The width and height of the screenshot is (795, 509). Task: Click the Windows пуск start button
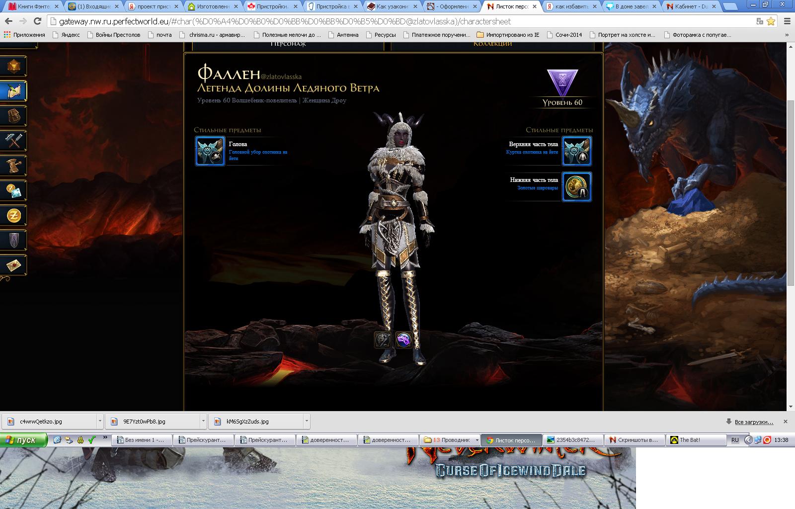pyautogui.click(x=24, y=440)
